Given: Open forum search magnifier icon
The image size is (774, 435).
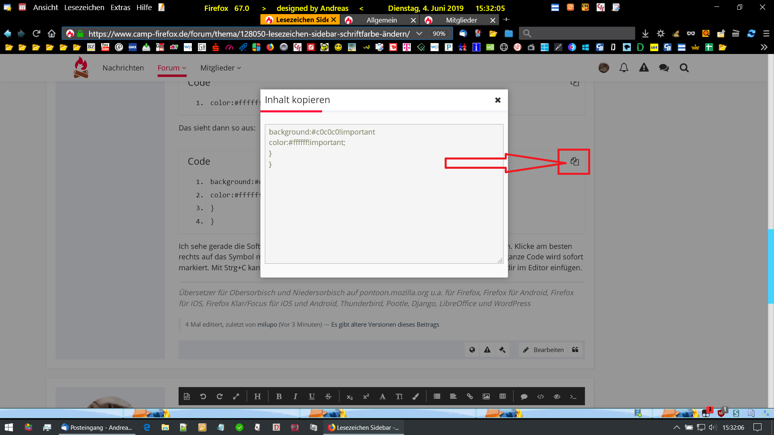Looking at the screenshot, I should point(684,68).
